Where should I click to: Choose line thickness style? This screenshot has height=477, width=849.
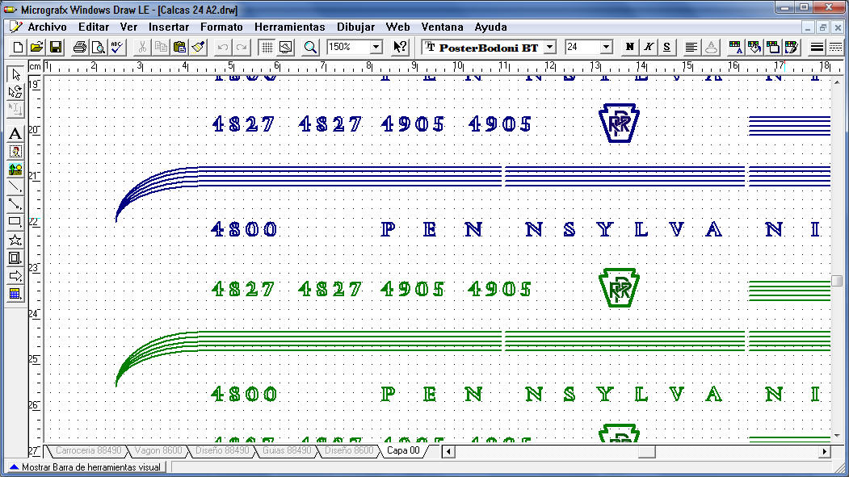[817, 47]
